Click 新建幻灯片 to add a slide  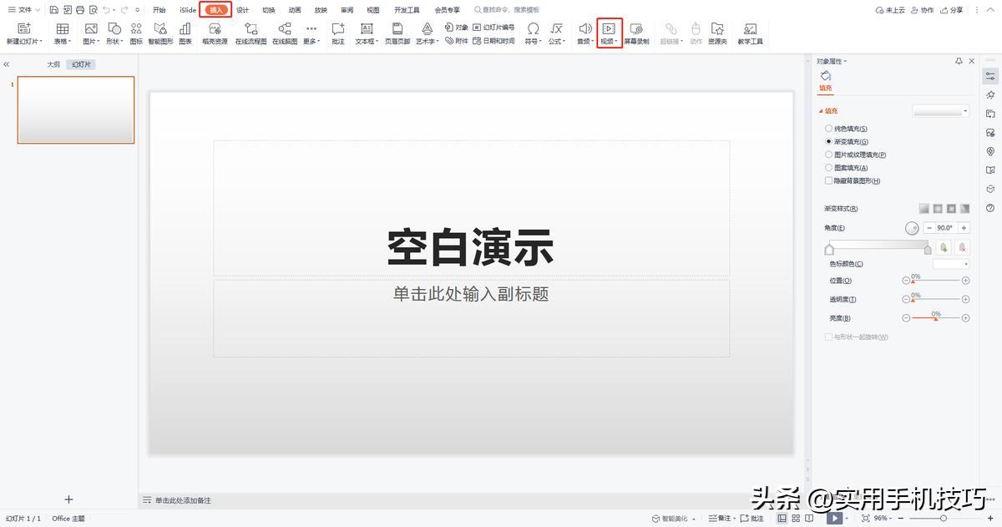(x=24, y=33)
